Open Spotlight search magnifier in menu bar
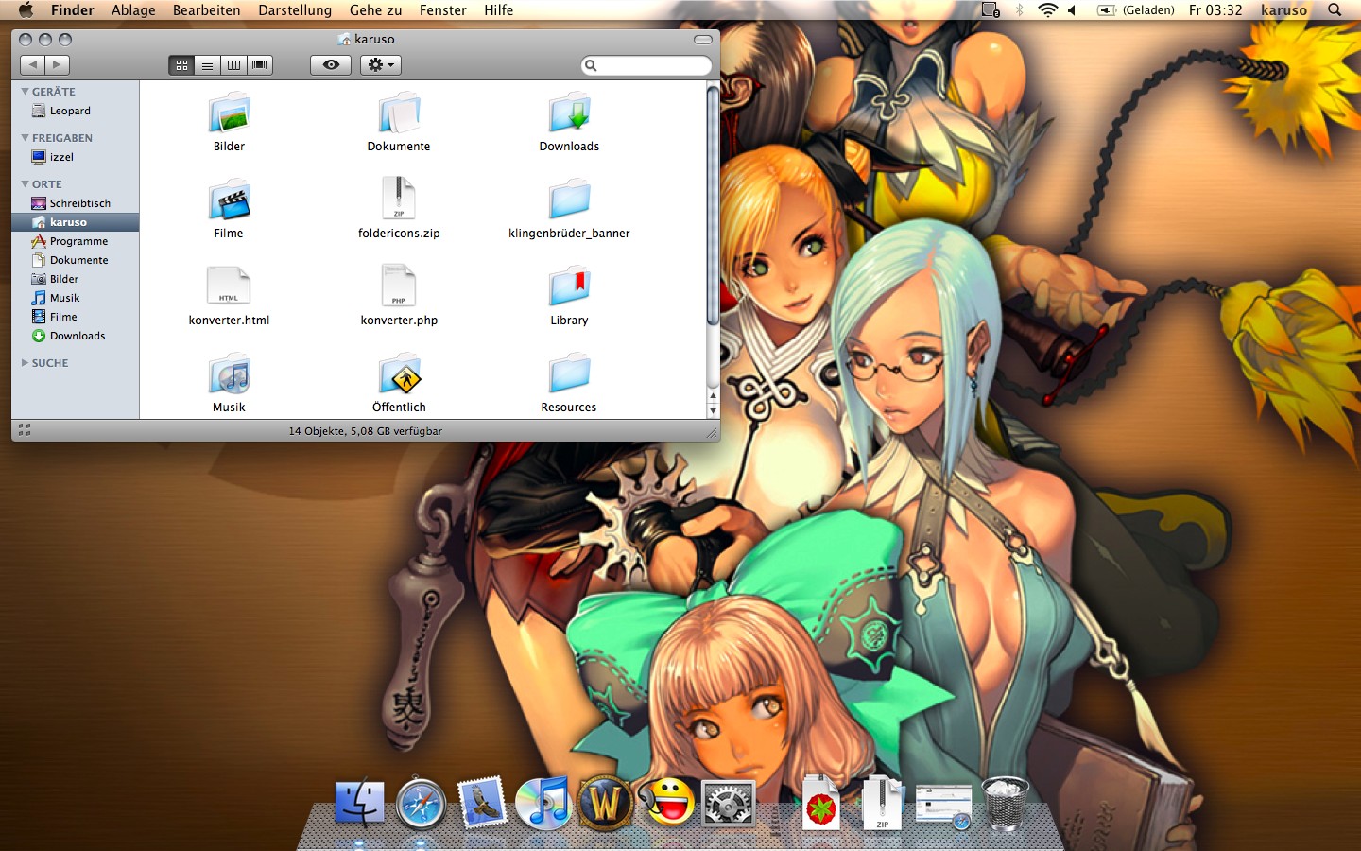 pyautogui.click(x=1335, y=10)
